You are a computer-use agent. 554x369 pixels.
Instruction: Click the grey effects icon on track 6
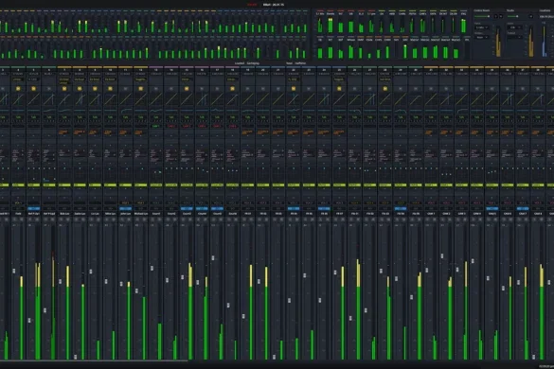click(x=48, y=89)
